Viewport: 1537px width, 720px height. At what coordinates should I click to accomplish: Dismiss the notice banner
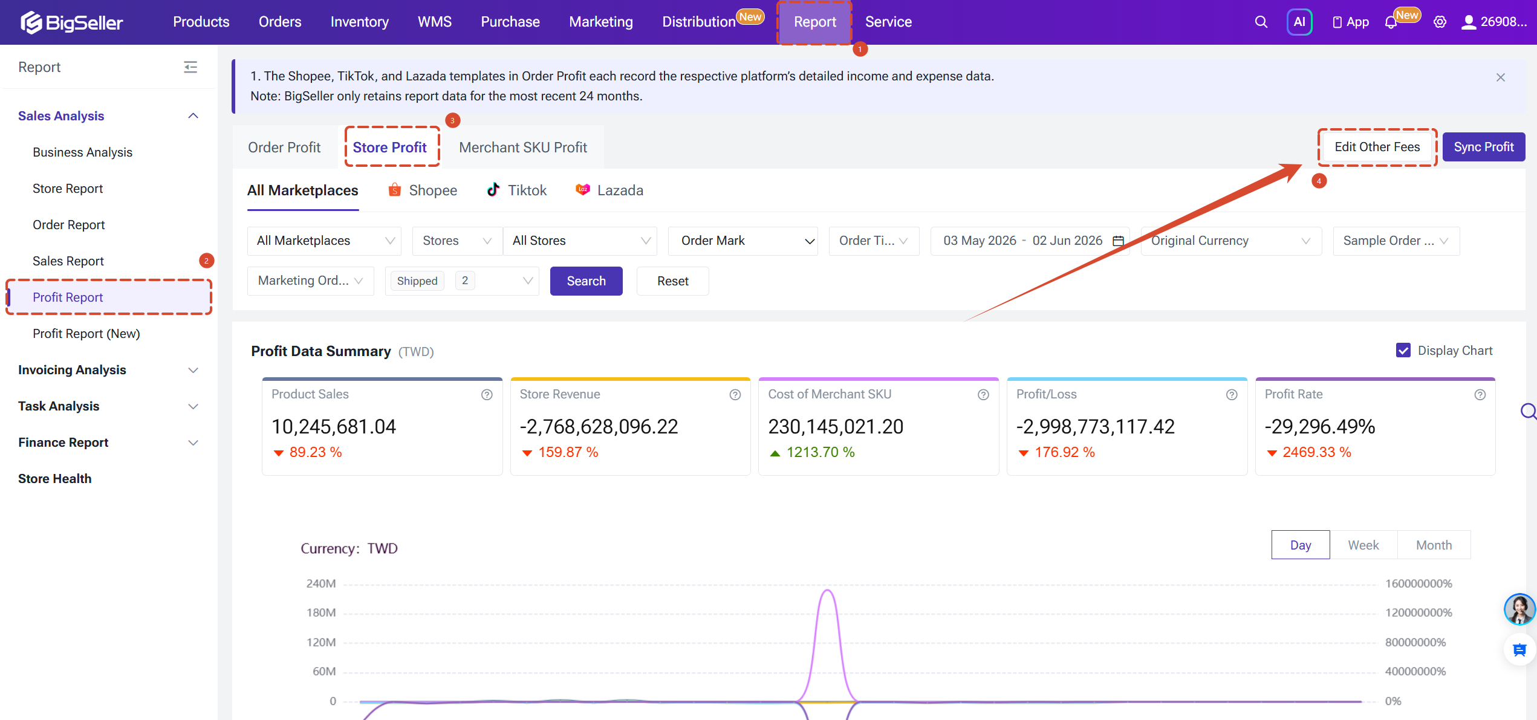(1501, 77)
